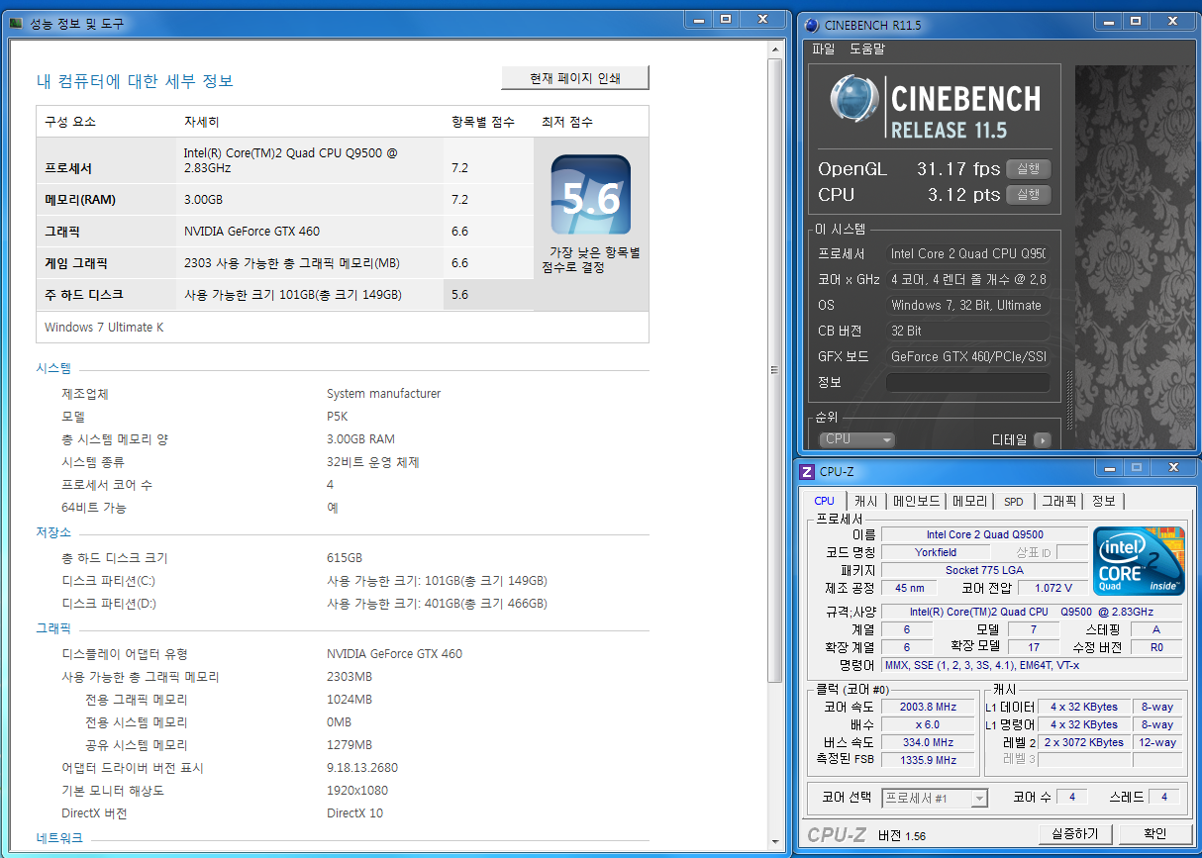Click the CPU-Z validate (실증하기) button
Image resolution: width=1202 pixels, height=858 pixels.
point(1075,833)
